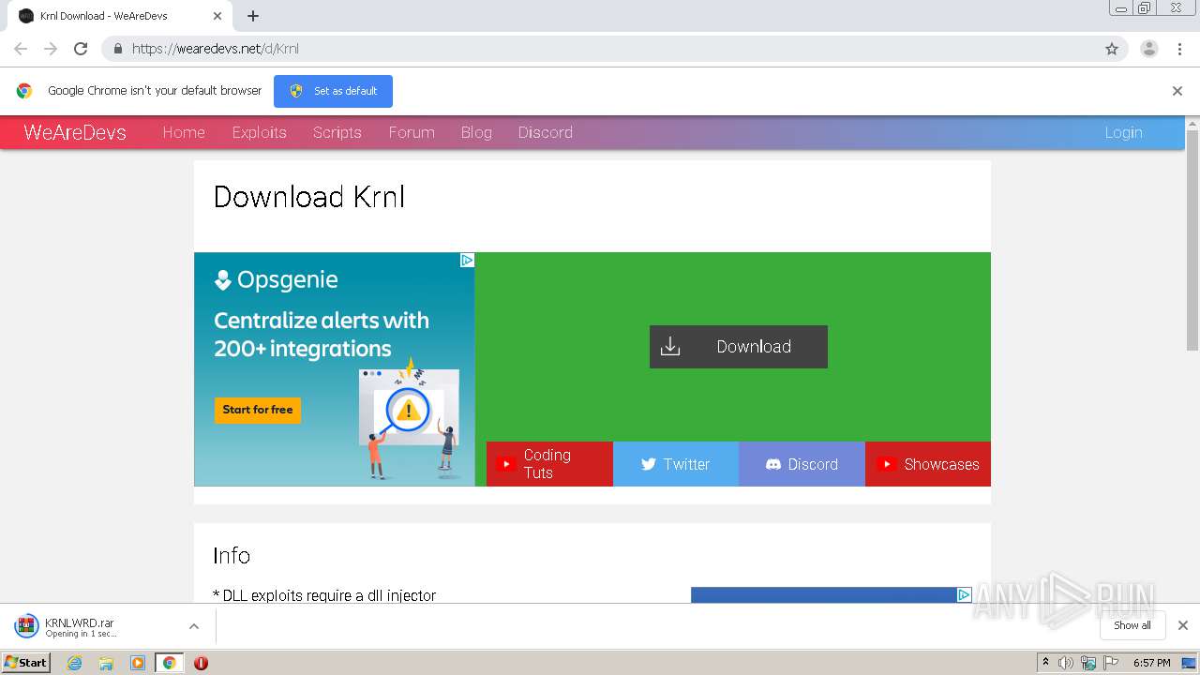Click the browser back arrow
Viewport: 1200px width, 675px height.
tap(21, 49)
